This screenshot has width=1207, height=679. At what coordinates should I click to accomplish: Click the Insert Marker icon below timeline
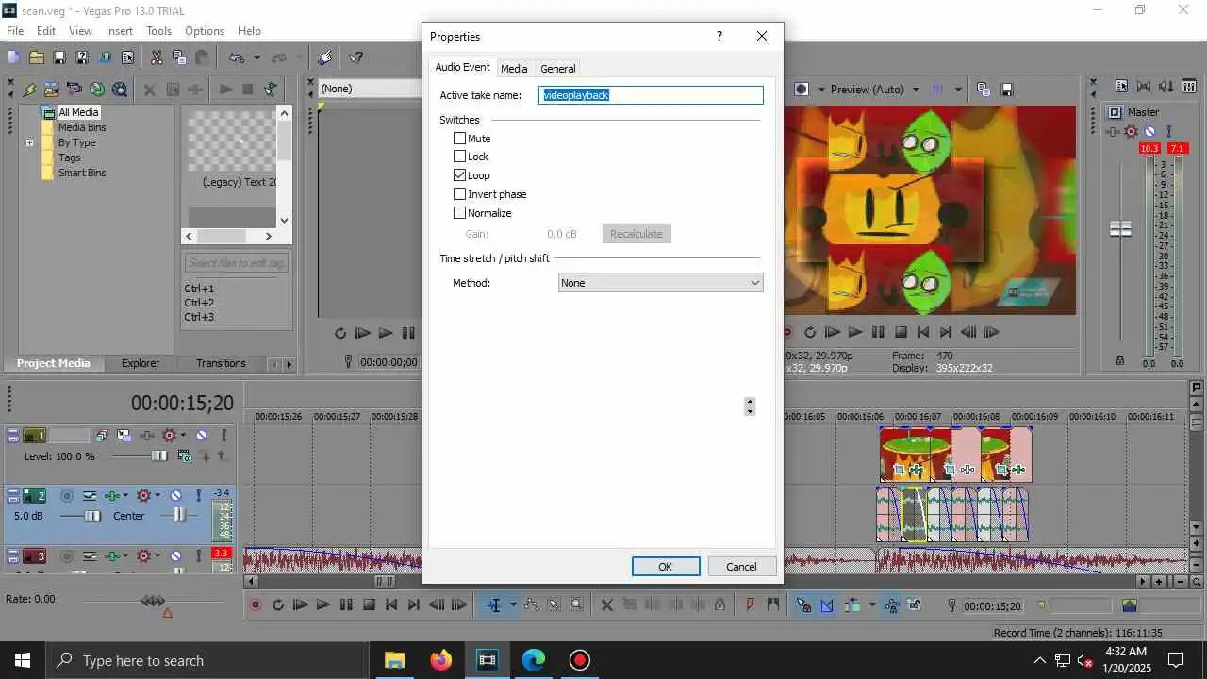point(750,605)
